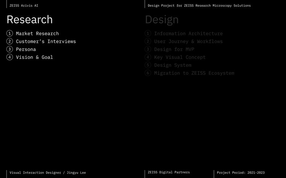Open the Design System item
The width and height of the screenshot is (286, 178).
(173, 65)
